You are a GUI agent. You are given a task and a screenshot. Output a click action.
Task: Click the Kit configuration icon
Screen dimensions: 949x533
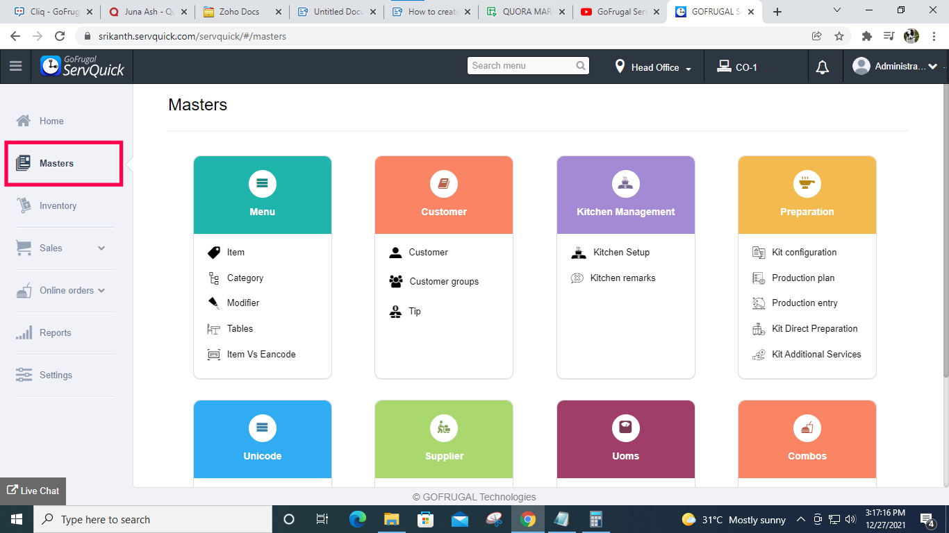pos(759,253)
